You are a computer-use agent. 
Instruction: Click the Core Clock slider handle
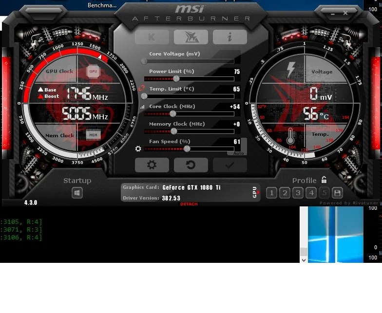tap(172, 114)
